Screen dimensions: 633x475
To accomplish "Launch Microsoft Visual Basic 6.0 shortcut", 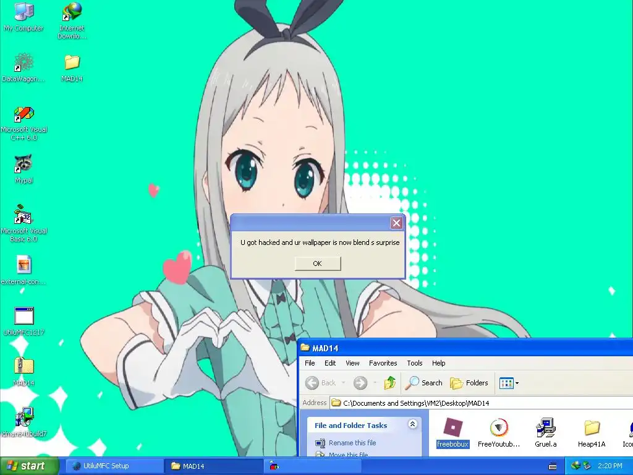I will 23,223.
